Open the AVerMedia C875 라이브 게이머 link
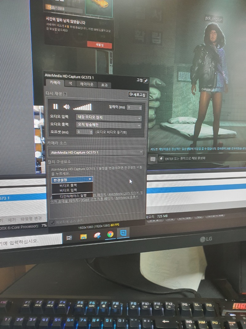Screen dimensions: 246x329 (x=125, y=194)
